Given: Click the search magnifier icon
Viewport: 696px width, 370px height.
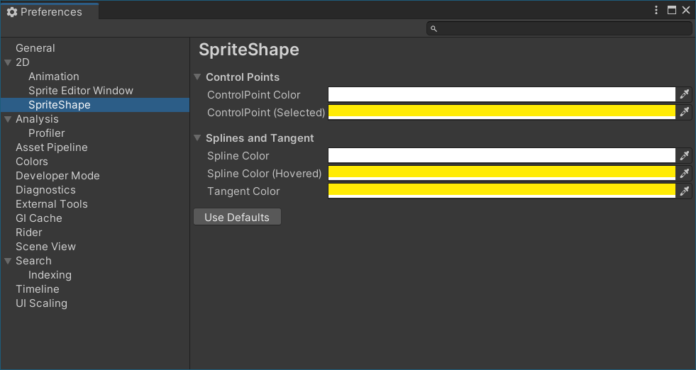Looking at the screenshot, I should tap(434, 28).
